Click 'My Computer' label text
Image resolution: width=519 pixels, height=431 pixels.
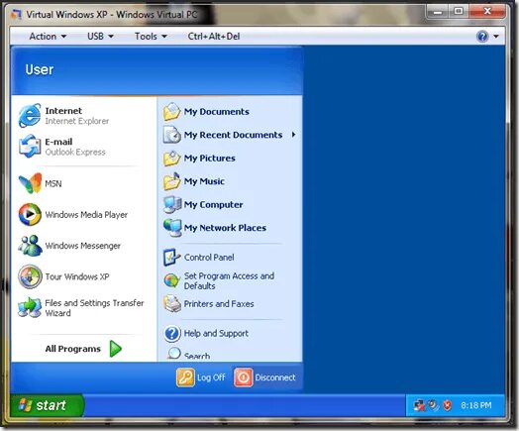(x=214, y=204)
